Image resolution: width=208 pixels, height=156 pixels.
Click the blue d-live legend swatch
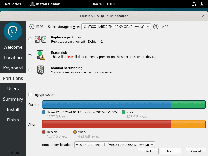tap(44, 112)
